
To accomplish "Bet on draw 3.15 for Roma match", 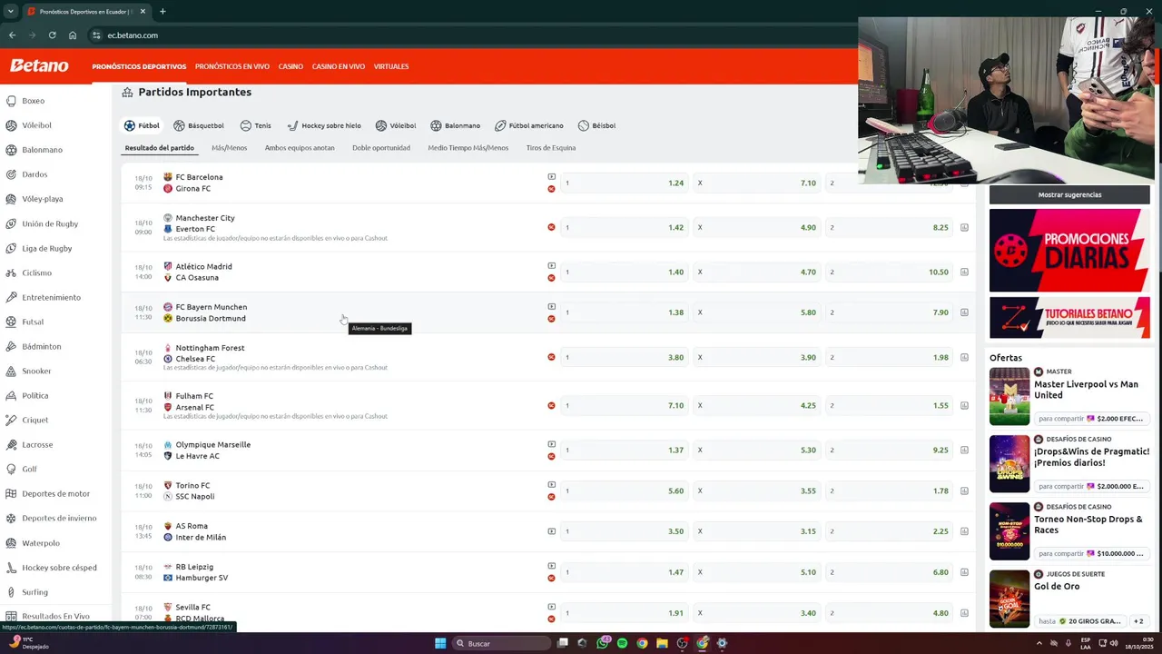I will click(x=757, y=531).
